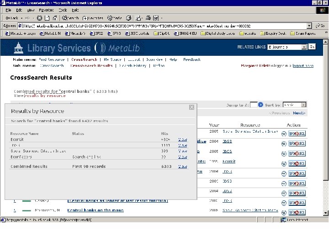Close the Results by Resource popup
The height and width of the screenshot is (247, 329).
pos(191,107)
